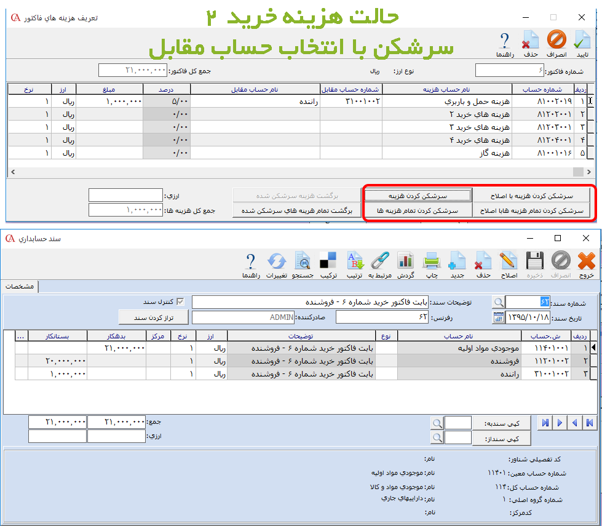Switch to the مشخصات tab

[x=19, y=287]
